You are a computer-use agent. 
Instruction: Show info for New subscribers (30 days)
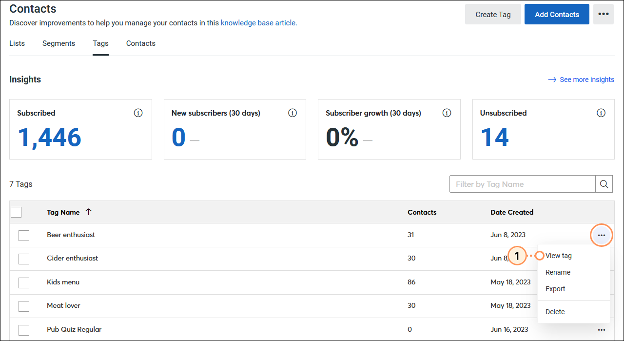(292, 113)
